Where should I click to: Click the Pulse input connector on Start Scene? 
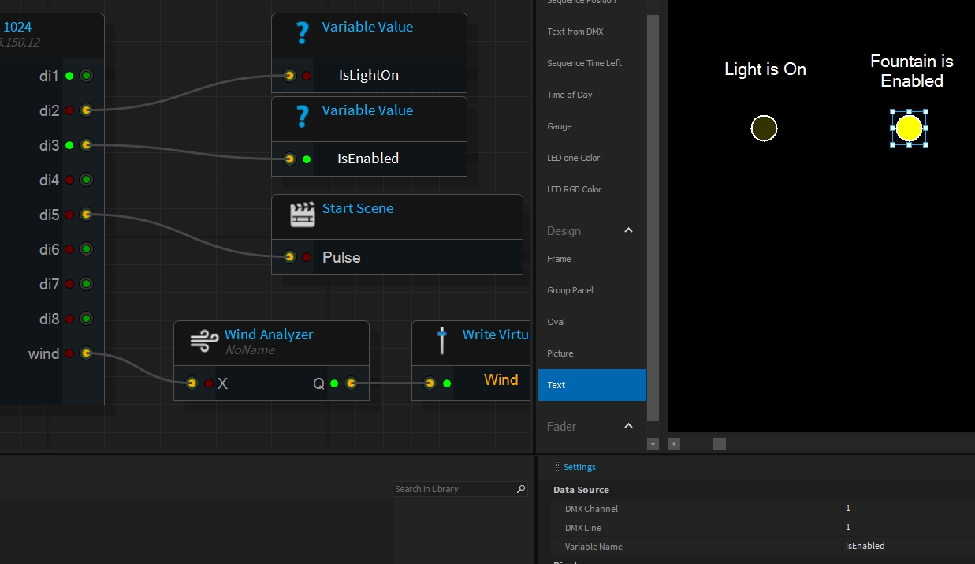(x=289, y=257)
